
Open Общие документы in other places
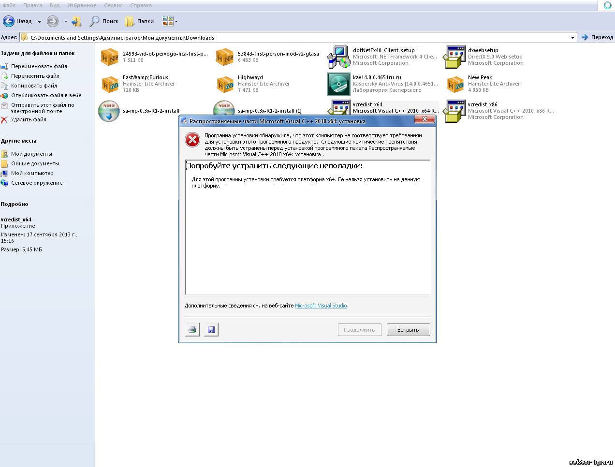click(x=35, y=163)
